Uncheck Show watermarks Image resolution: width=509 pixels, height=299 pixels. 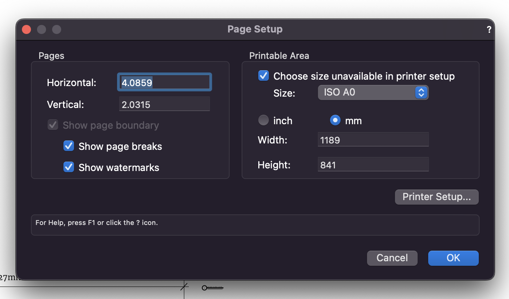(69, 167)
